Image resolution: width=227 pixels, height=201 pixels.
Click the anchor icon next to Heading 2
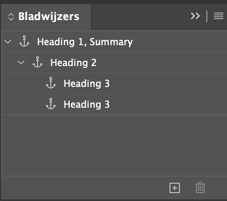coord(37,63)
